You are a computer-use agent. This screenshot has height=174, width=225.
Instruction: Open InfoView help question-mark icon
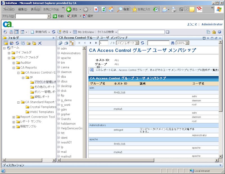[x=219, y=32]
